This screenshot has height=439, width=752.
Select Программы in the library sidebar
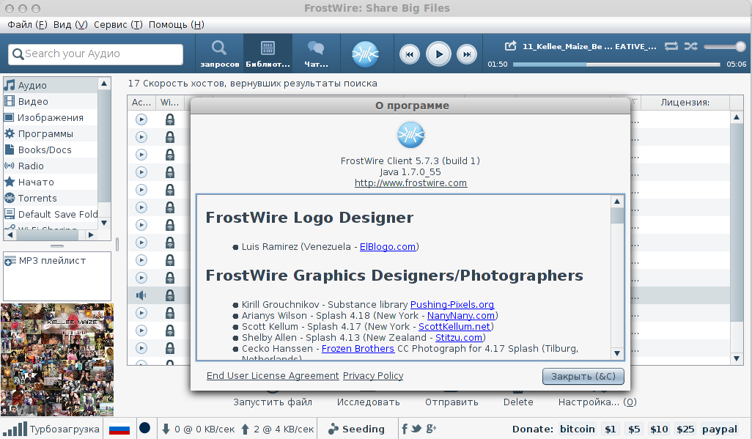51,134
